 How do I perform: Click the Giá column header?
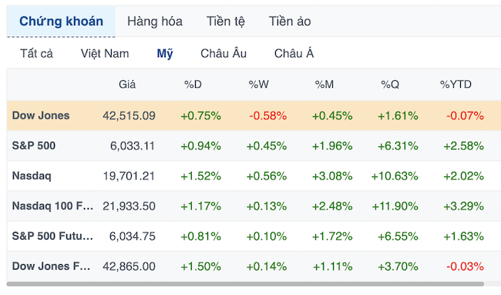coord(127,85)
